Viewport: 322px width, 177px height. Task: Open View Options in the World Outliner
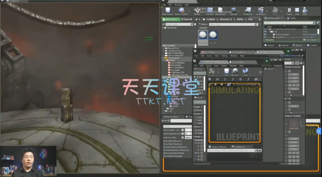click(311, 40)
